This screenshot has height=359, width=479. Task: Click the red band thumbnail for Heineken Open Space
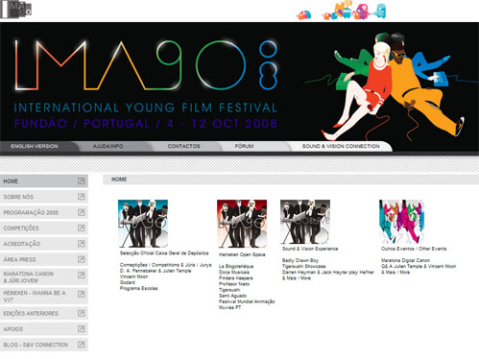[x=242, y=224]
